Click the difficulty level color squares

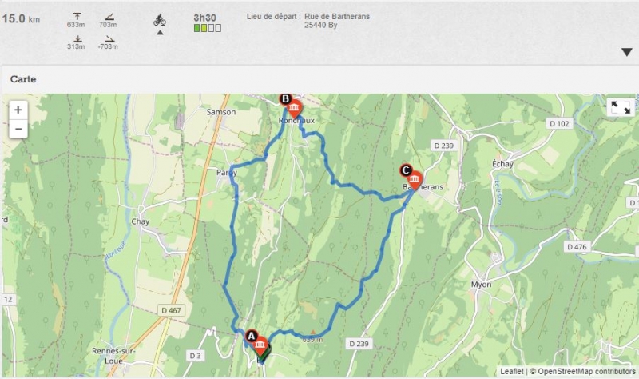pos(208,28)
